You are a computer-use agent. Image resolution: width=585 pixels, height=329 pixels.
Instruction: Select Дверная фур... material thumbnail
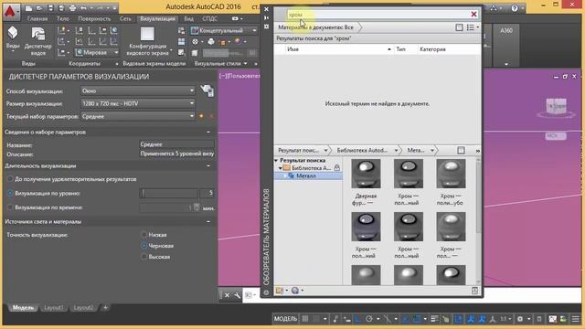366,174
